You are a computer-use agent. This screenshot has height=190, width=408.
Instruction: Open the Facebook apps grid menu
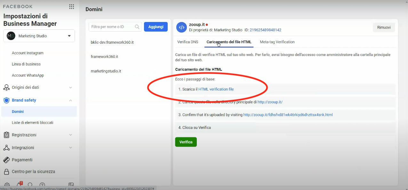pos(71,7)
